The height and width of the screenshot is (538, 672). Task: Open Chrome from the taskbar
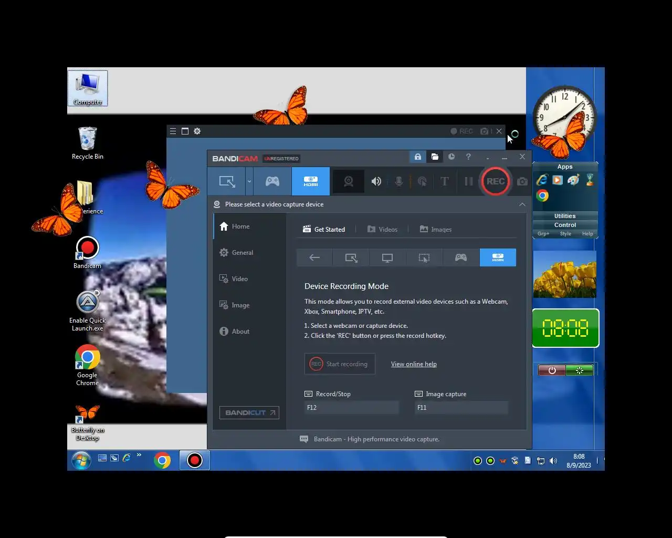click(x=162, y=461)
